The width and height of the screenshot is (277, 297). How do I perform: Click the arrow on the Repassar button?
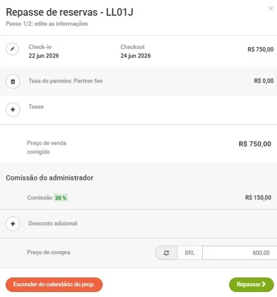pos(264,284)
